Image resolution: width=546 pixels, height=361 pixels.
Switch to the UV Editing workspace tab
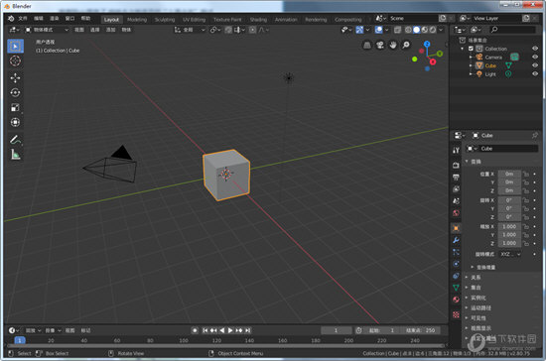pyautogui.click(x=194, y=20)
